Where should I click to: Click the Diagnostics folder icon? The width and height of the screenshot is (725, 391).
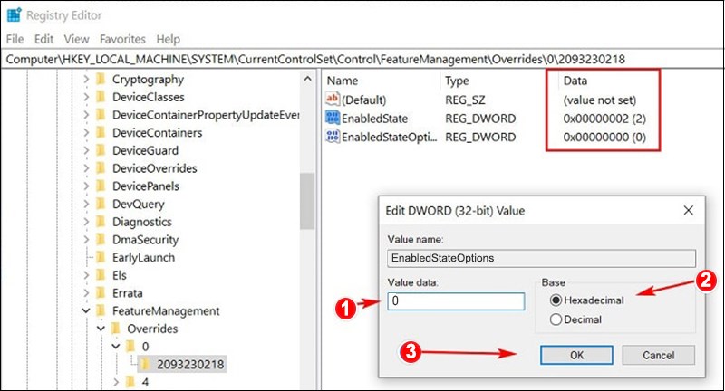point(101,222)
